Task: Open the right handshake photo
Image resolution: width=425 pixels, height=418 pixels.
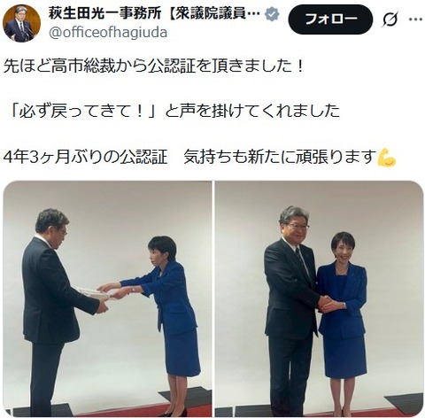Action: 319,298
